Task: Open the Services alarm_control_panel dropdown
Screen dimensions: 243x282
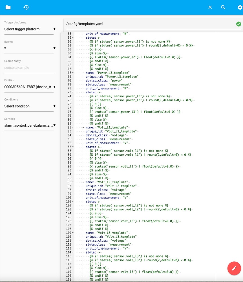Action: (30, 125)
